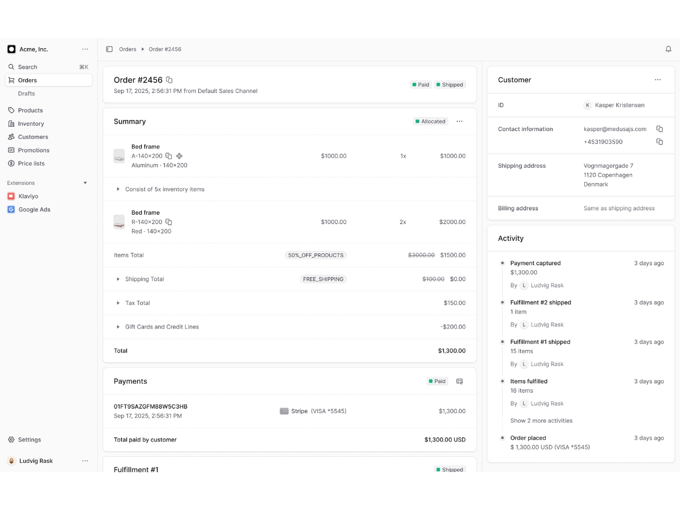Image resolution: width=680 pixels, height=510 pixels.
Task: Click the Allocated status badge
Action: tap(430, 121)
